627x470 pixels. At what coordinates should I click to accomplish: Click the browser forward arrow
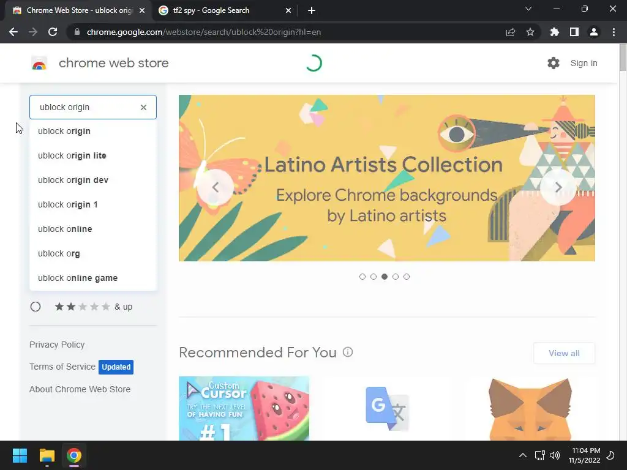[33, 32]
